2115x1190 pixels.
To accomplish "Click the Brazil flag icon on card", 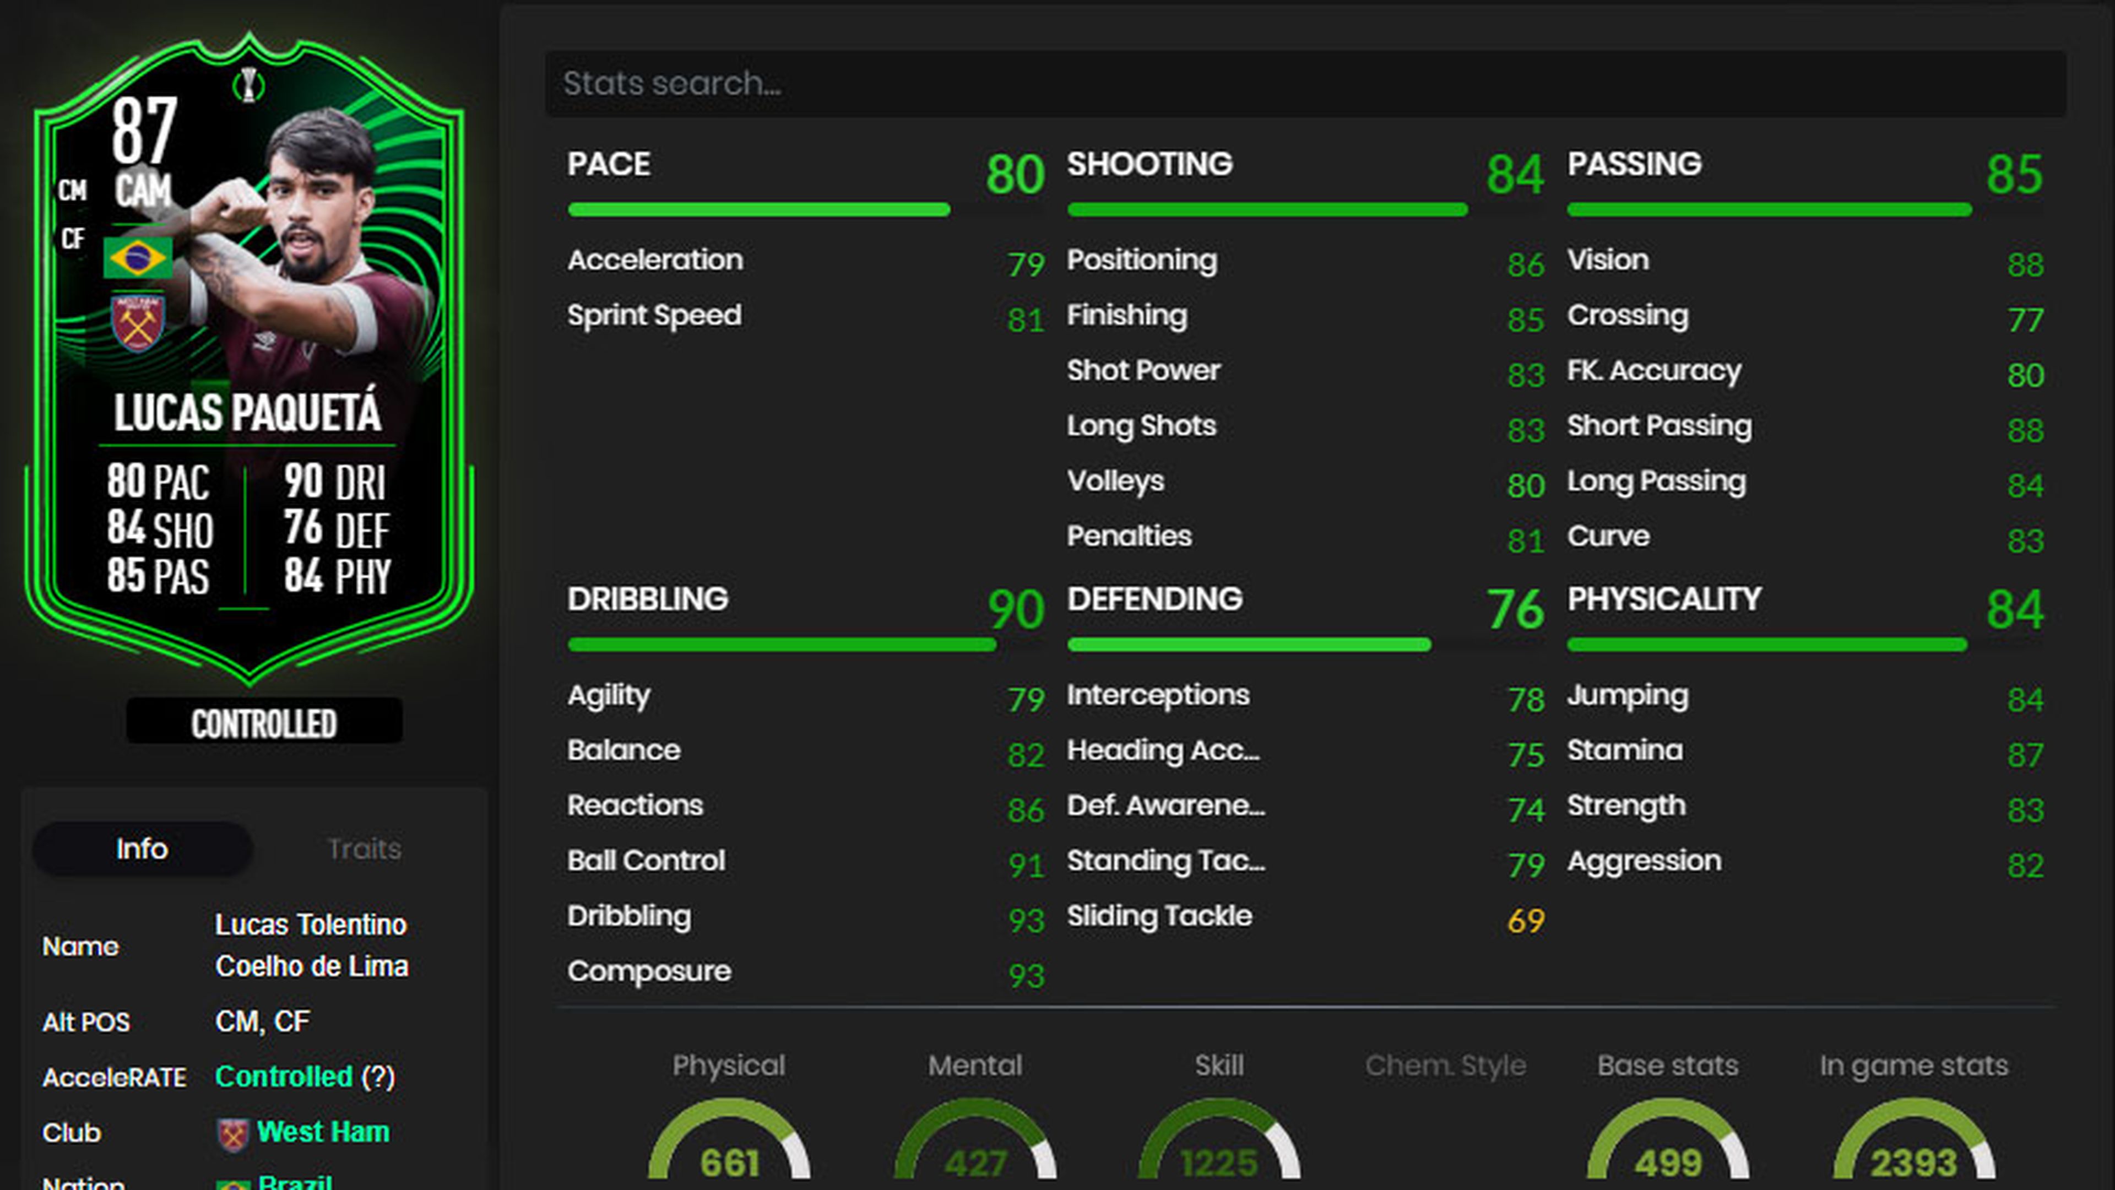I will coord(138,258).
